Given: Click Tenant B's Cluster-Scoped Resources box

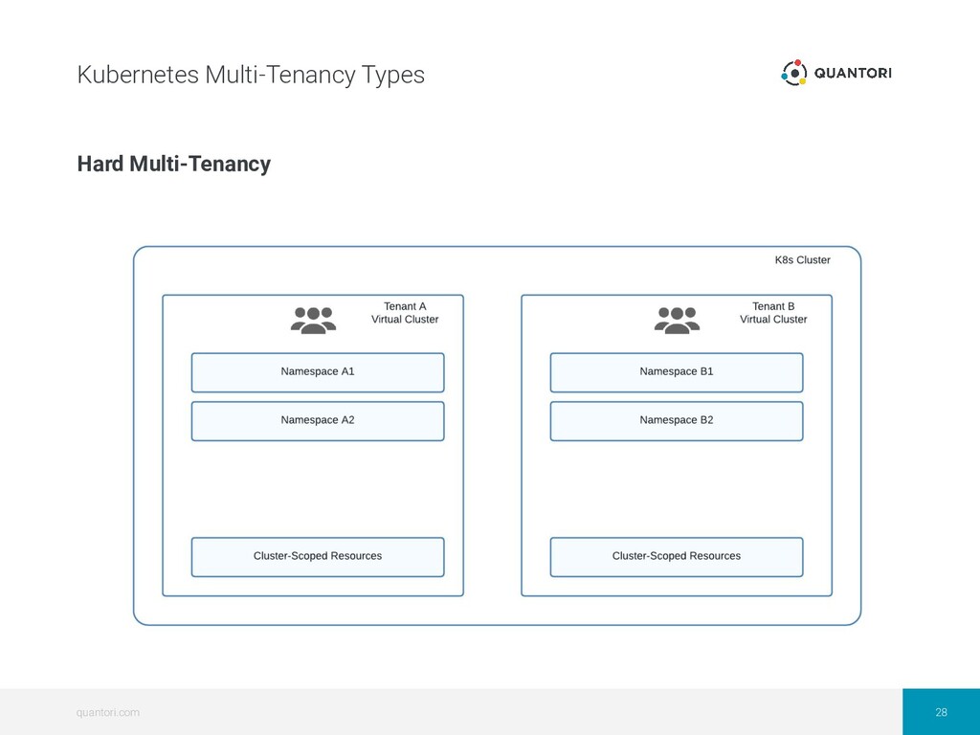Looking at the screenshot, I should point(677,557).
